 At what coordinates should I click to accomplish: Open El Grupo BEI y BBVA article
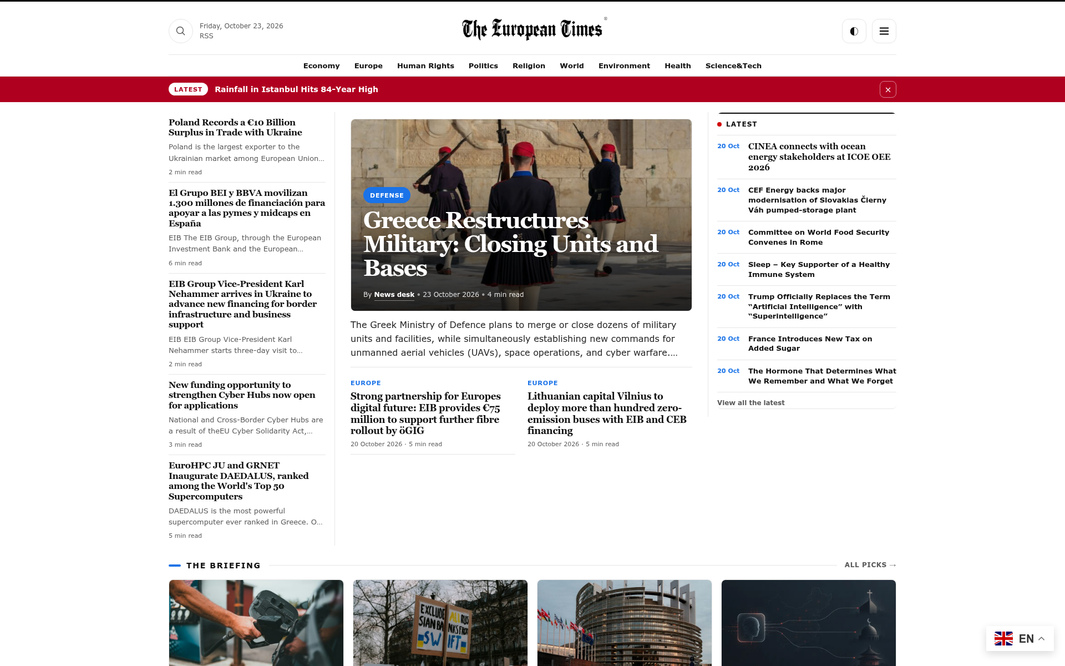[247, 208]
